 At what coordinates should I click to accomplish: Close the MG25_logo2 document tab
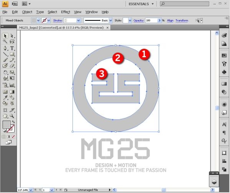tap(107, 28)
